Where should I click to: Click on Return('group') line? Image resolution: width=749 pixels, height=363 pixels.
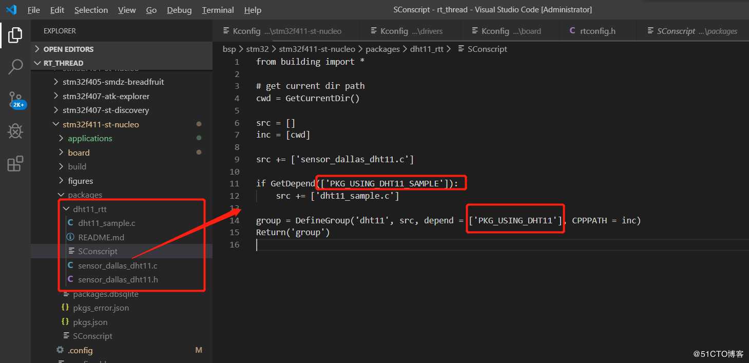(293, 233)
